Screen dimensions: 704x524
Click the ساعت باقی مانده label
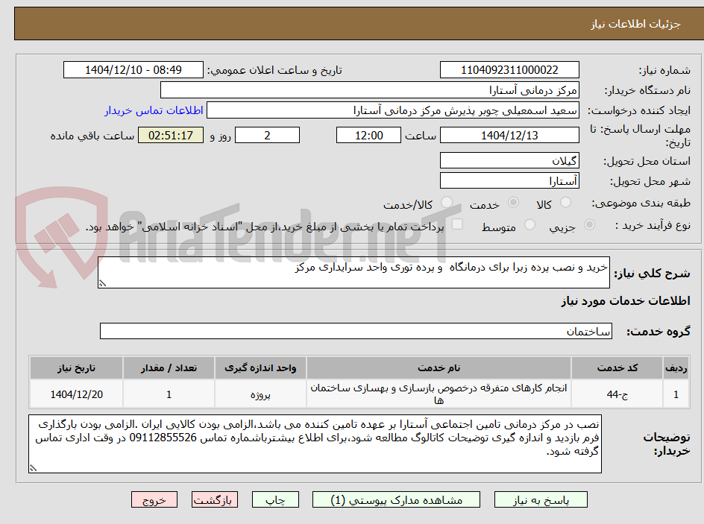point(92,136)
